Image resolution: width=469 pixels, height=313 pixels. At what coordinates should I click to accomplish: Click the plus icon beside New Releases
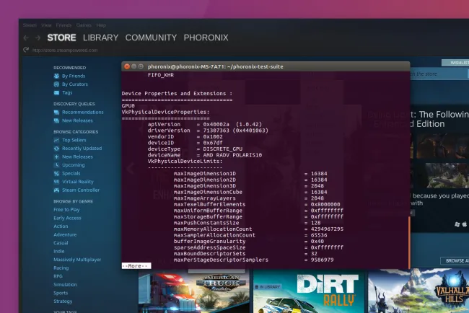pyautogui.click(x=56, y=156)
